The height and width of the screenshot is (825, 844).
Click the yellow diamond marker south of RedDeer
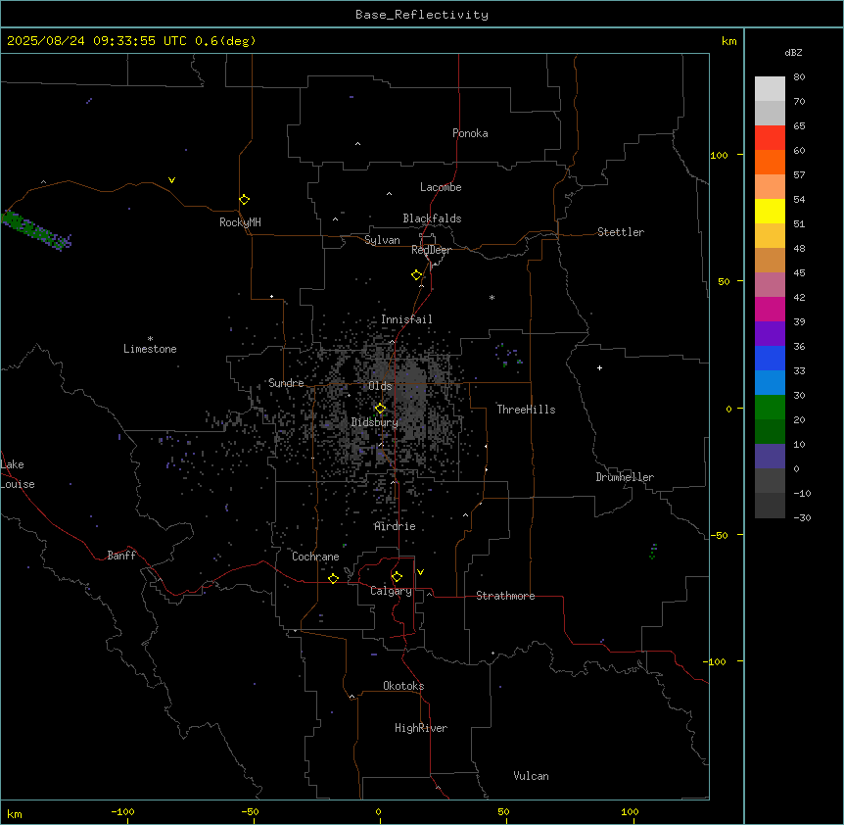coord(416,275)
